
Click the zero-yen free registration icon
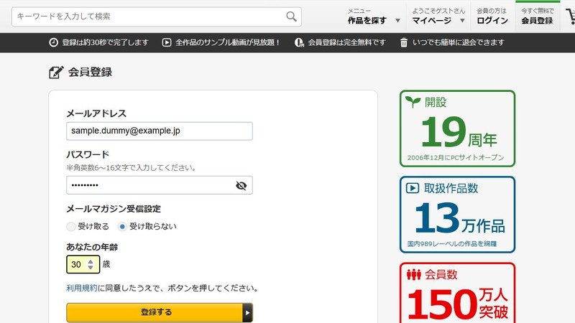pyautogui.click(x=299, y=42)
